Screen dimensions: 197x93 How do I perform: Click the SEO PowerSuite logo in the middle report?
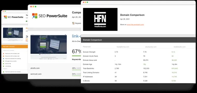click(x=50, y=16)
